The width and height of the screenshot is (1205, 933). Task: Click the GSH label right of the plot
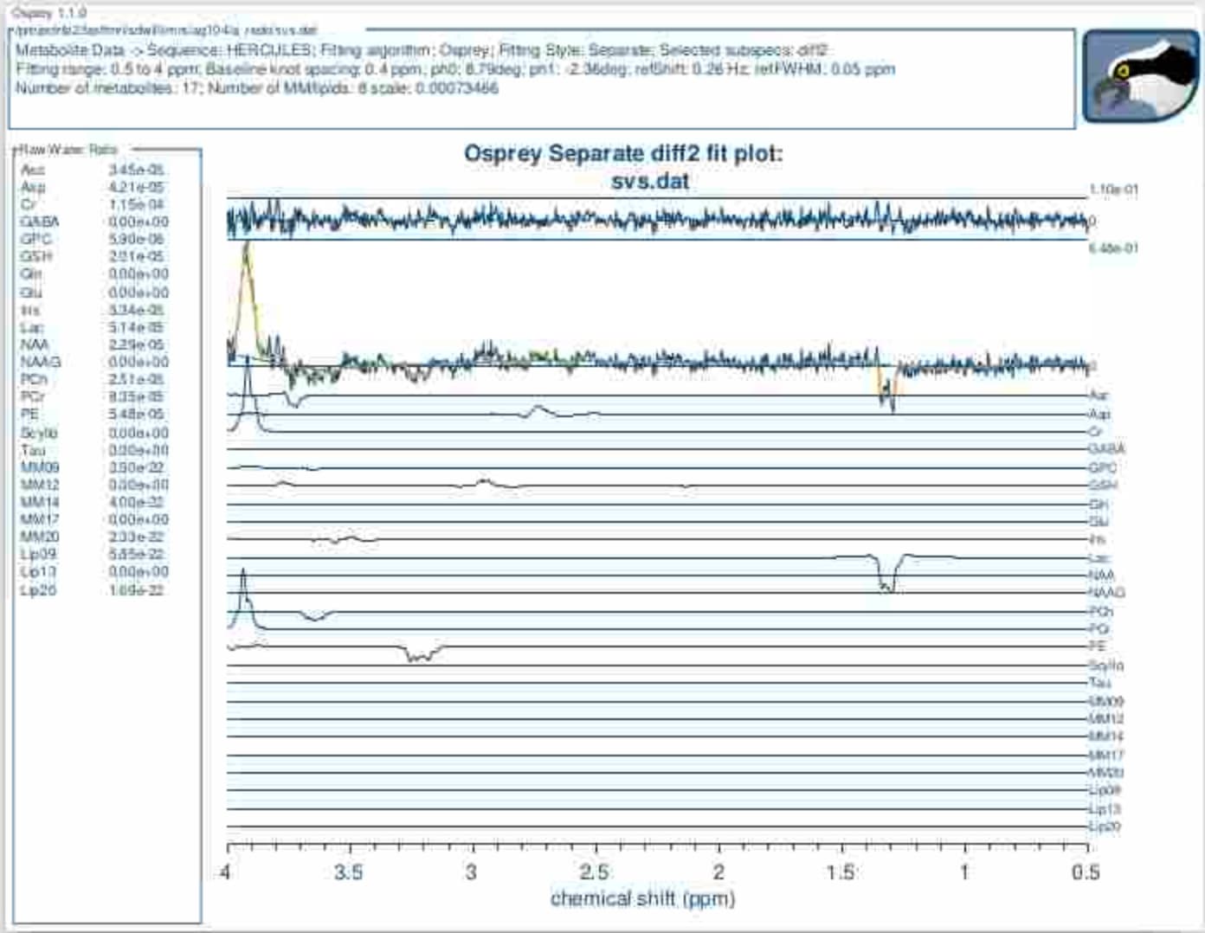point(1102,486)
